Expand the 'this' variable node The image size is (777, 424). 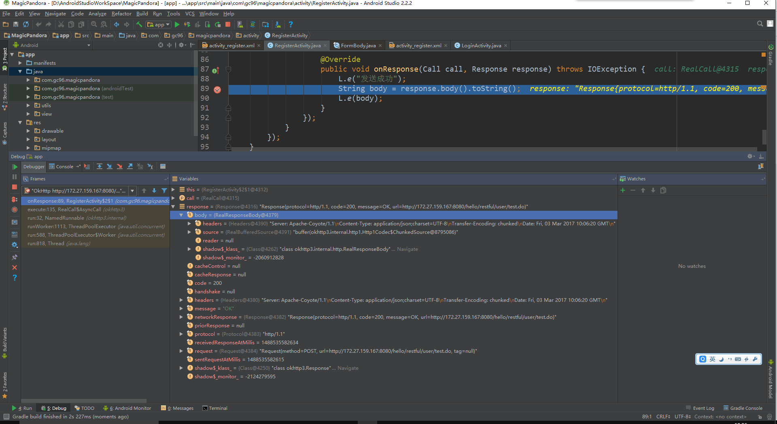tap(173, 189)
